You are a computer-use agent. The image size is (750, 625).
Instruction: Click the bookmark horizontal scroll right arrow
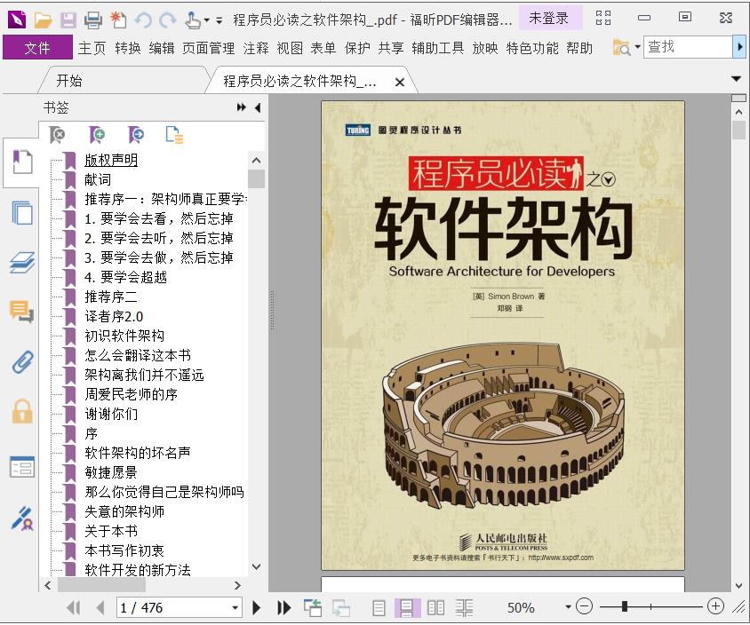tap(237, 585)
